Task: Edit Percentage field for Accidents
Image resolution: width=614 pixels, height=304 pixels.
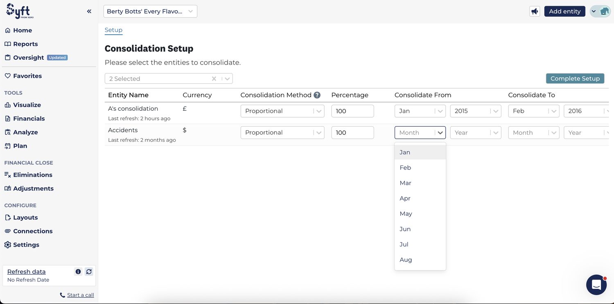Action: pyautogui.click(x=352, y=133)
